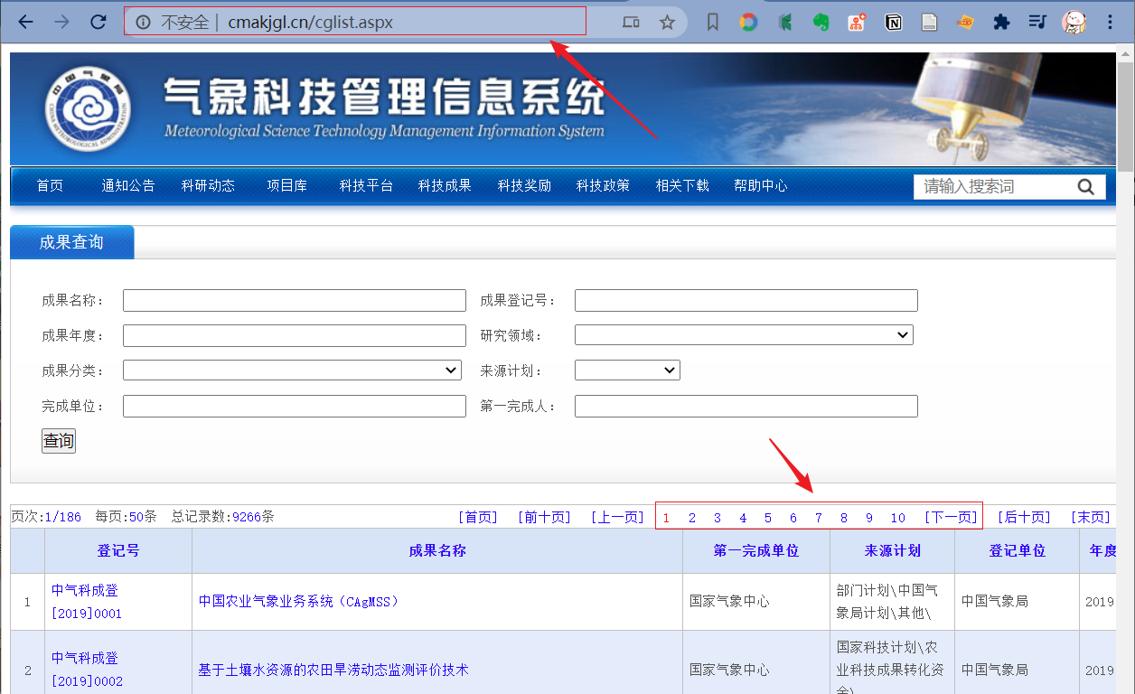Open the Evernote elephant extension

point(821,23)
